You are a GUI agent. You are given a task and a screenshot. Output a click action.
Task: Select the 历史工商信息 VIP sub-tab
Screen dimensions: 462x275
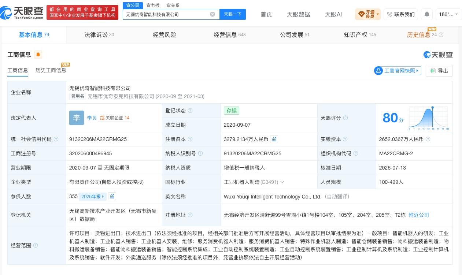point(51,70)
